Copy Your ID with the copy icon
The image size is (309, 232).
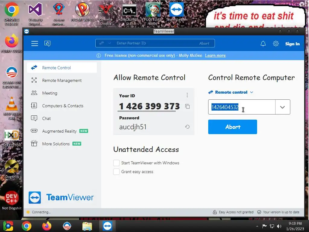click(187, 106)
